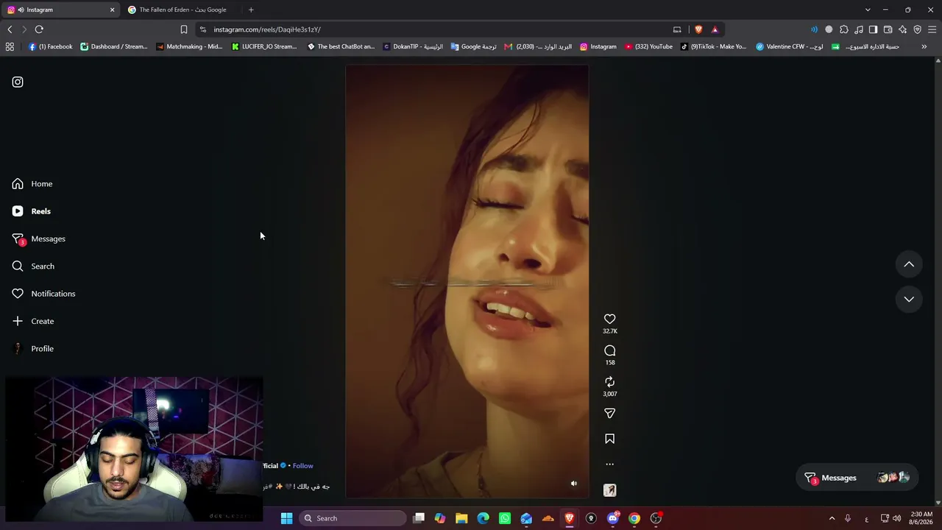Open the reel's three-dot more options
Viewport: 942px width, 530px height.
609,464
